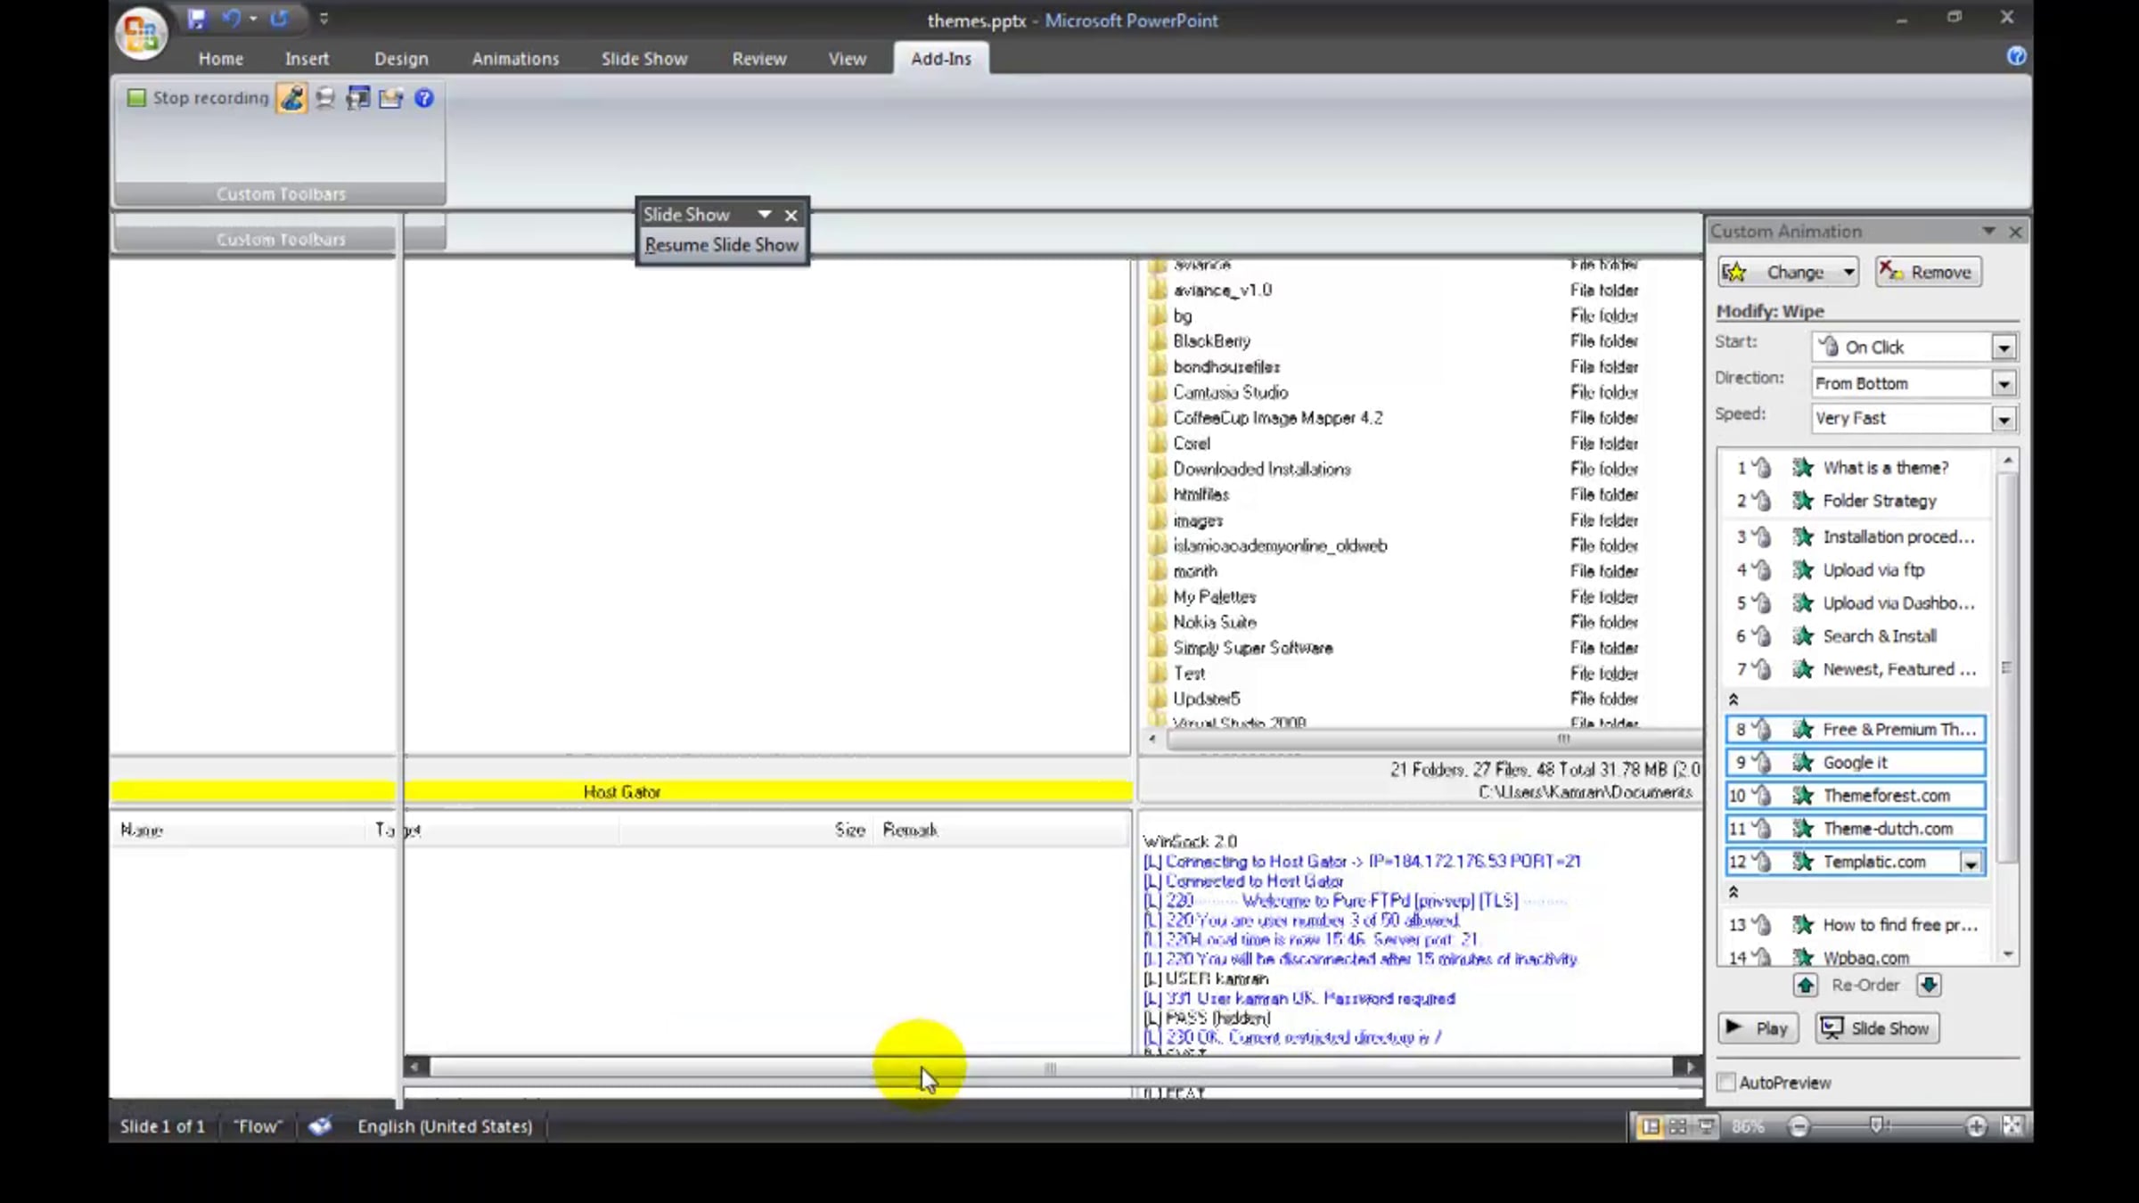
Task: Open the Animations ribbon tab
Action: 515,59
